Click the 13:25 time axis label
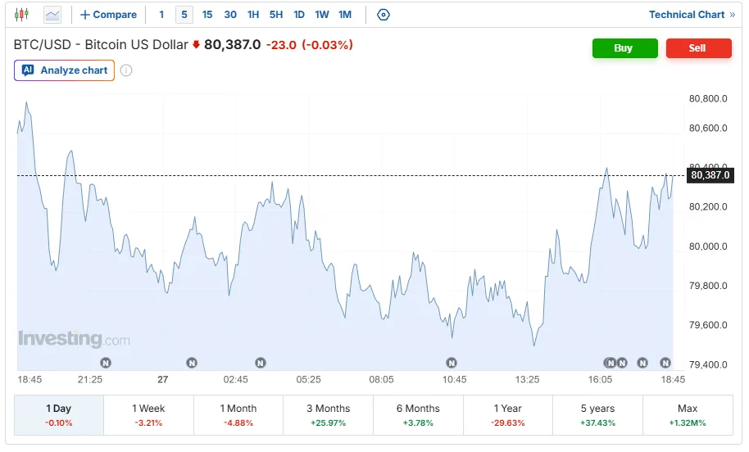749x452 pixels. pos(527,379)
